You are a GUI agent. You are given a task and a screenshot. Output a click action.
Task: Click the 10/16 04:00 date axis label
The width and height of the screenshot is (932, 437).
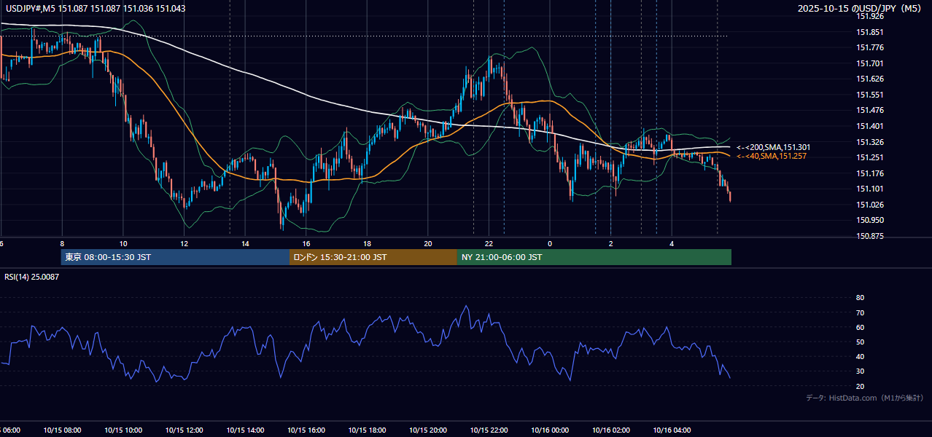[672, 430]
